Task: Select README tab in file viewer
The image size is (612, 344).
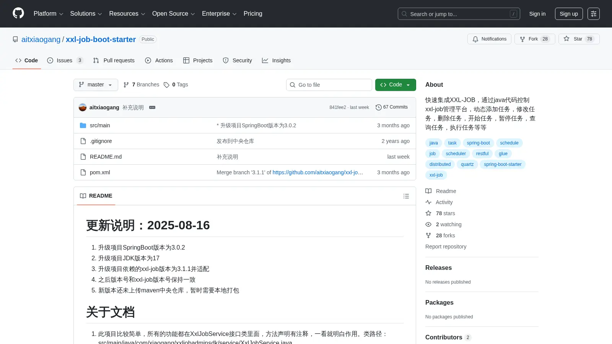Action: click(96, 196)
